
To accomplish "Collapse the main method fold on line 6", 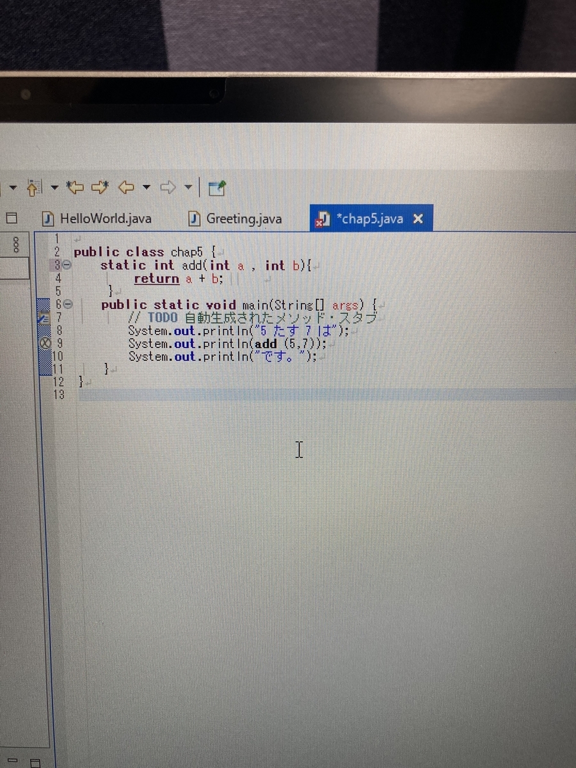I will pyautogui.click(x=68, y=305).
